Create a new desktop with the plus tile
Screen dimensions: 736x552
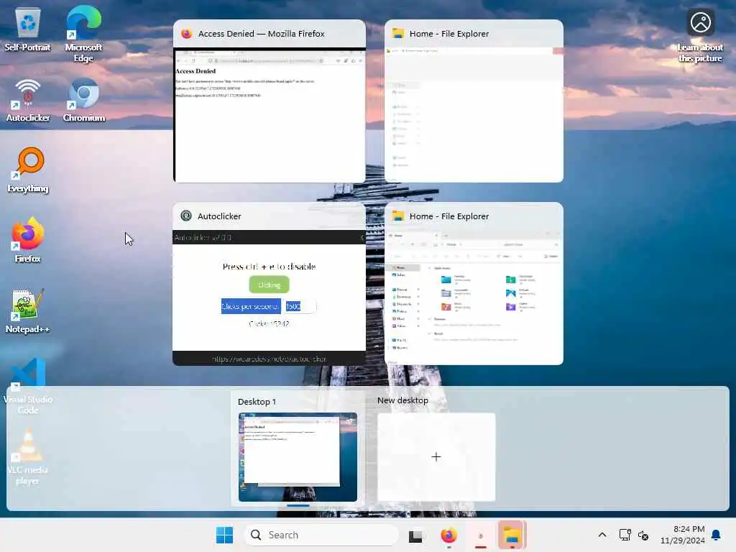436,456
